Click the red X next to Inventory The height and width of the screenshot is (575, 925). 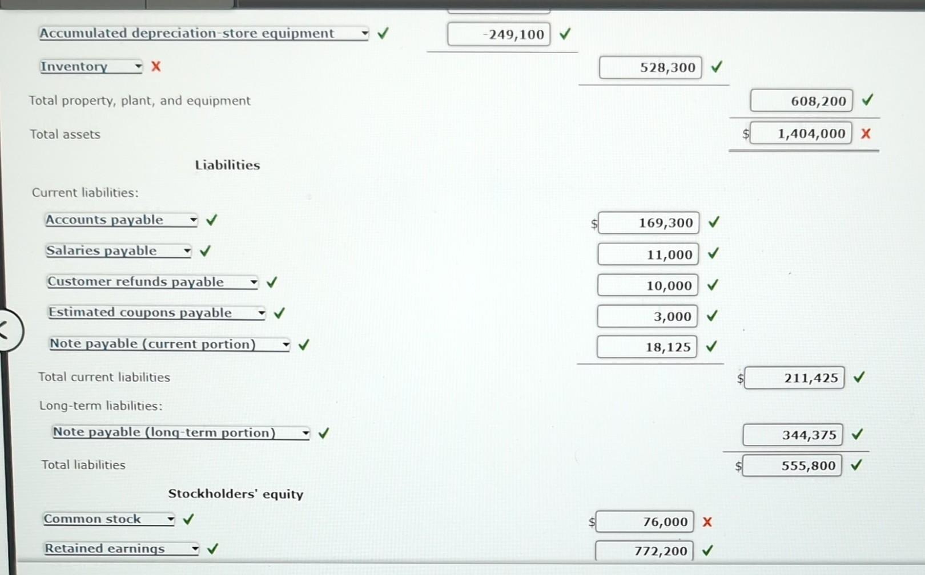155,67
